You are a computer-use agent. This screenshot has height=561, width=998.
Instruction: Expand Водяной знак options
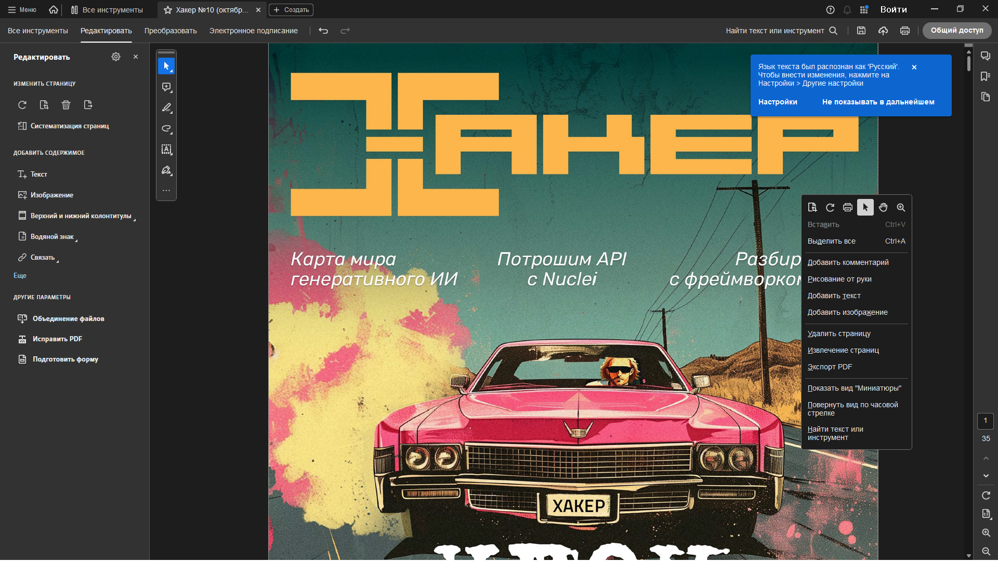(76, 241)
